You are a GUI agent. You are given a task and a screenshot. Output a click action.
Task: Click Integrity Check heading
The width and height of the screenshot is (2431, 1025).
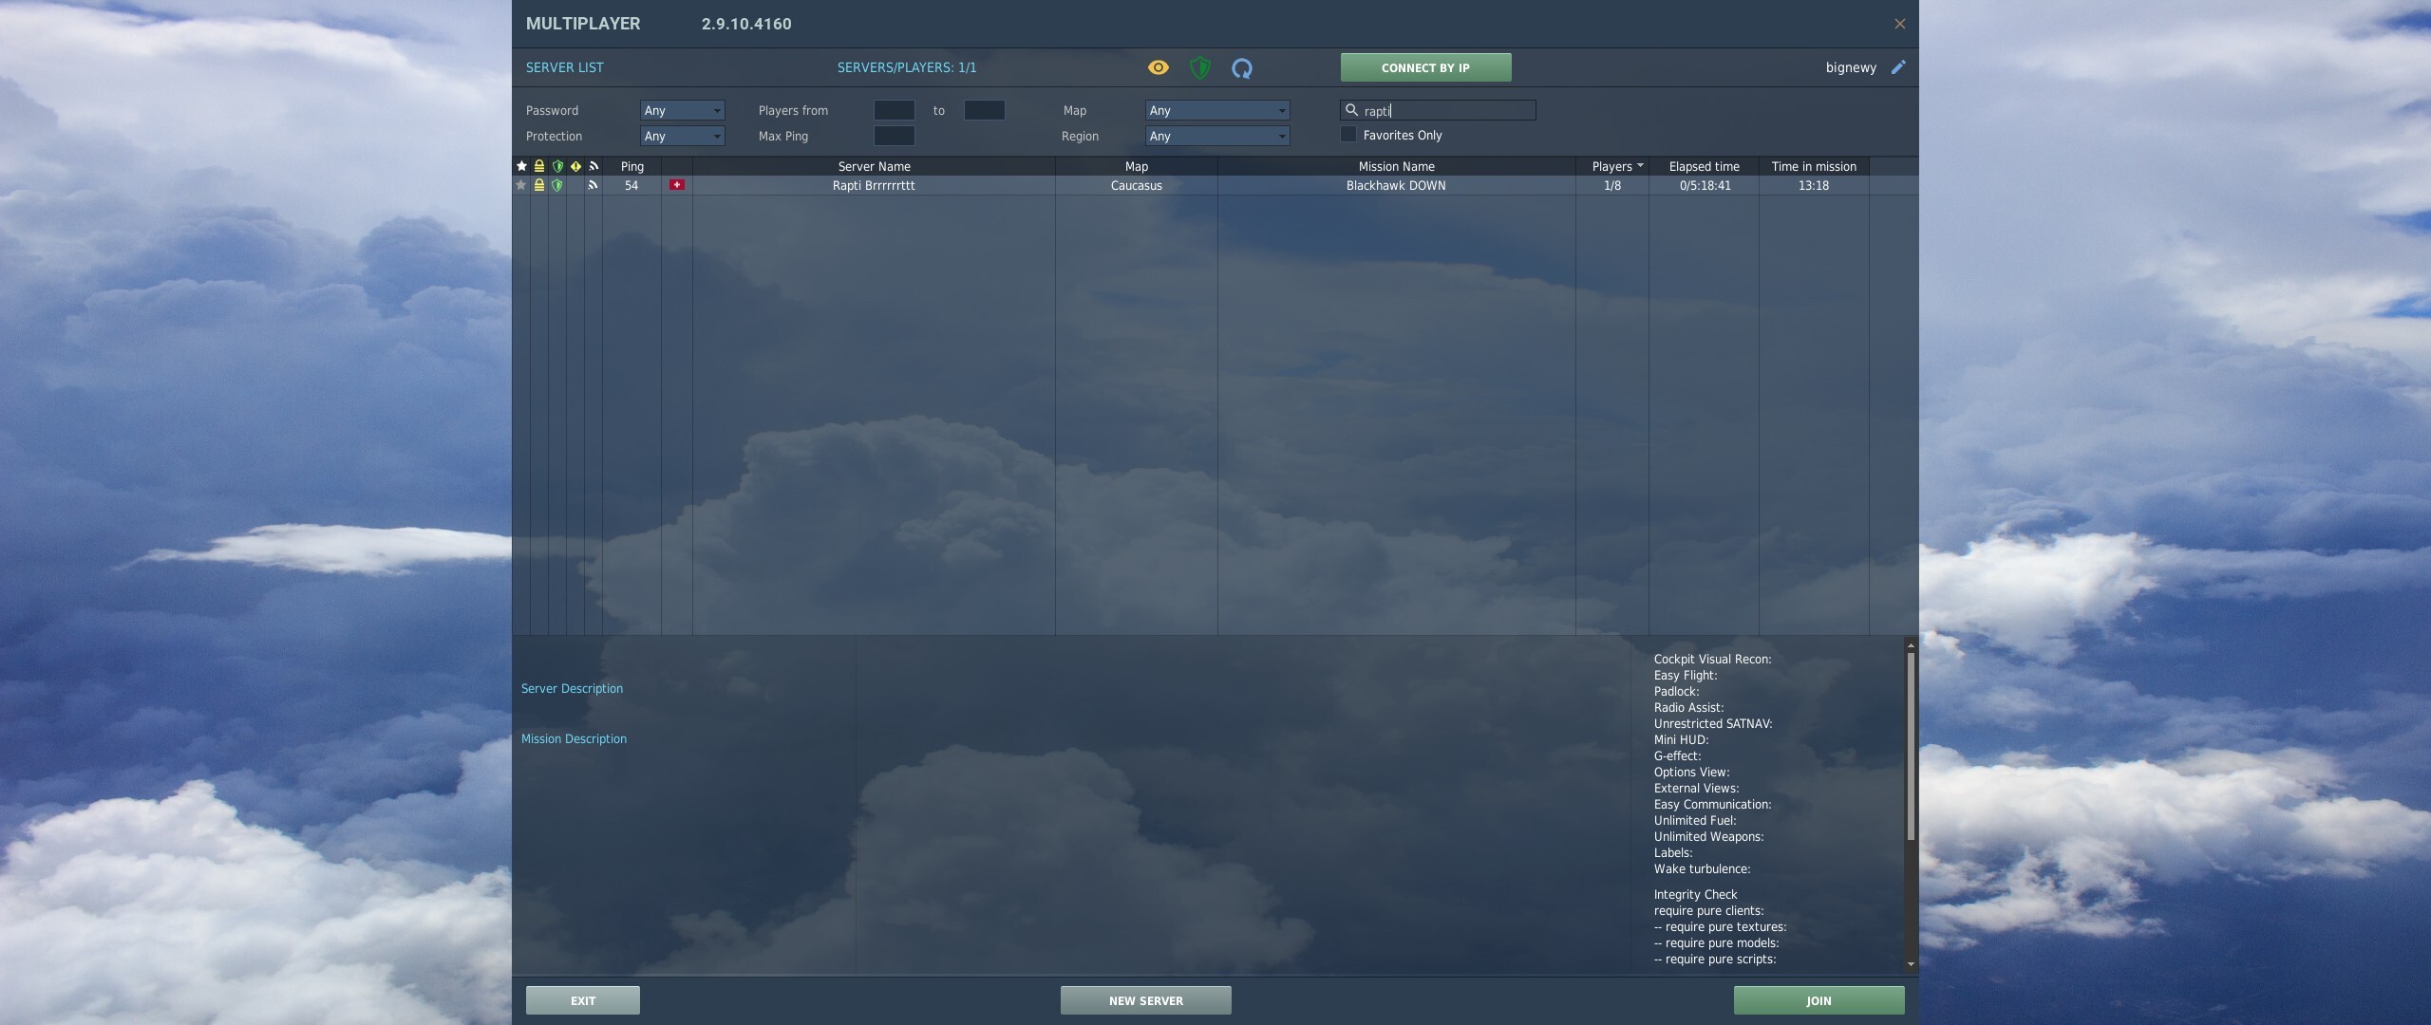[1695, 894]
